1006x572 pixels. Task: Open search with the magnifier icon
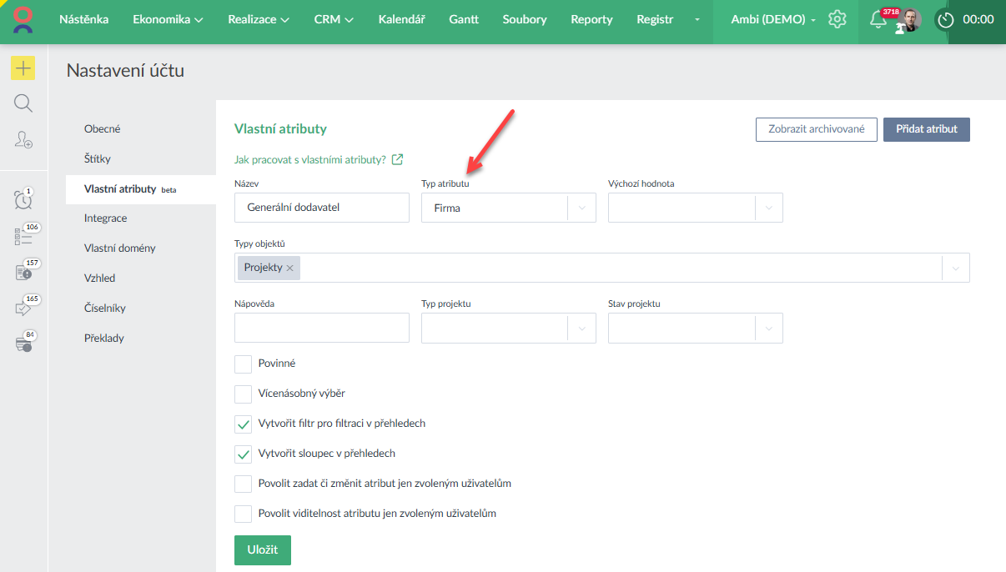23,103
